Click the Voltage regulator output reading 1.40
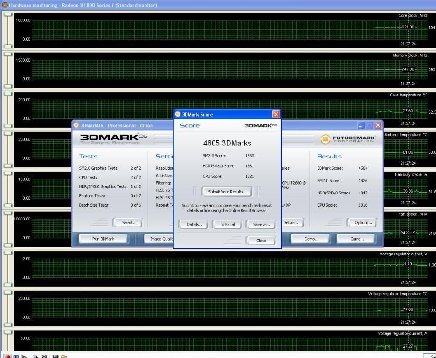The height and width of the screenshot is (358, 436). click(x=408, y=264)
